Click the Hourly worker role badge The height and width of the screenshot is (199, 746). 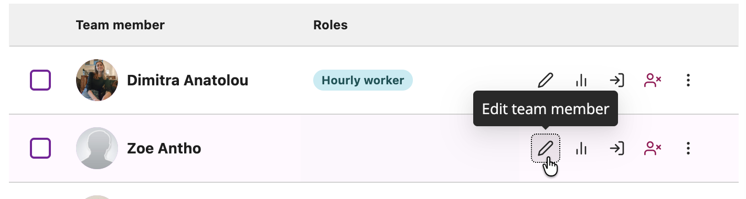click(363, 80)
